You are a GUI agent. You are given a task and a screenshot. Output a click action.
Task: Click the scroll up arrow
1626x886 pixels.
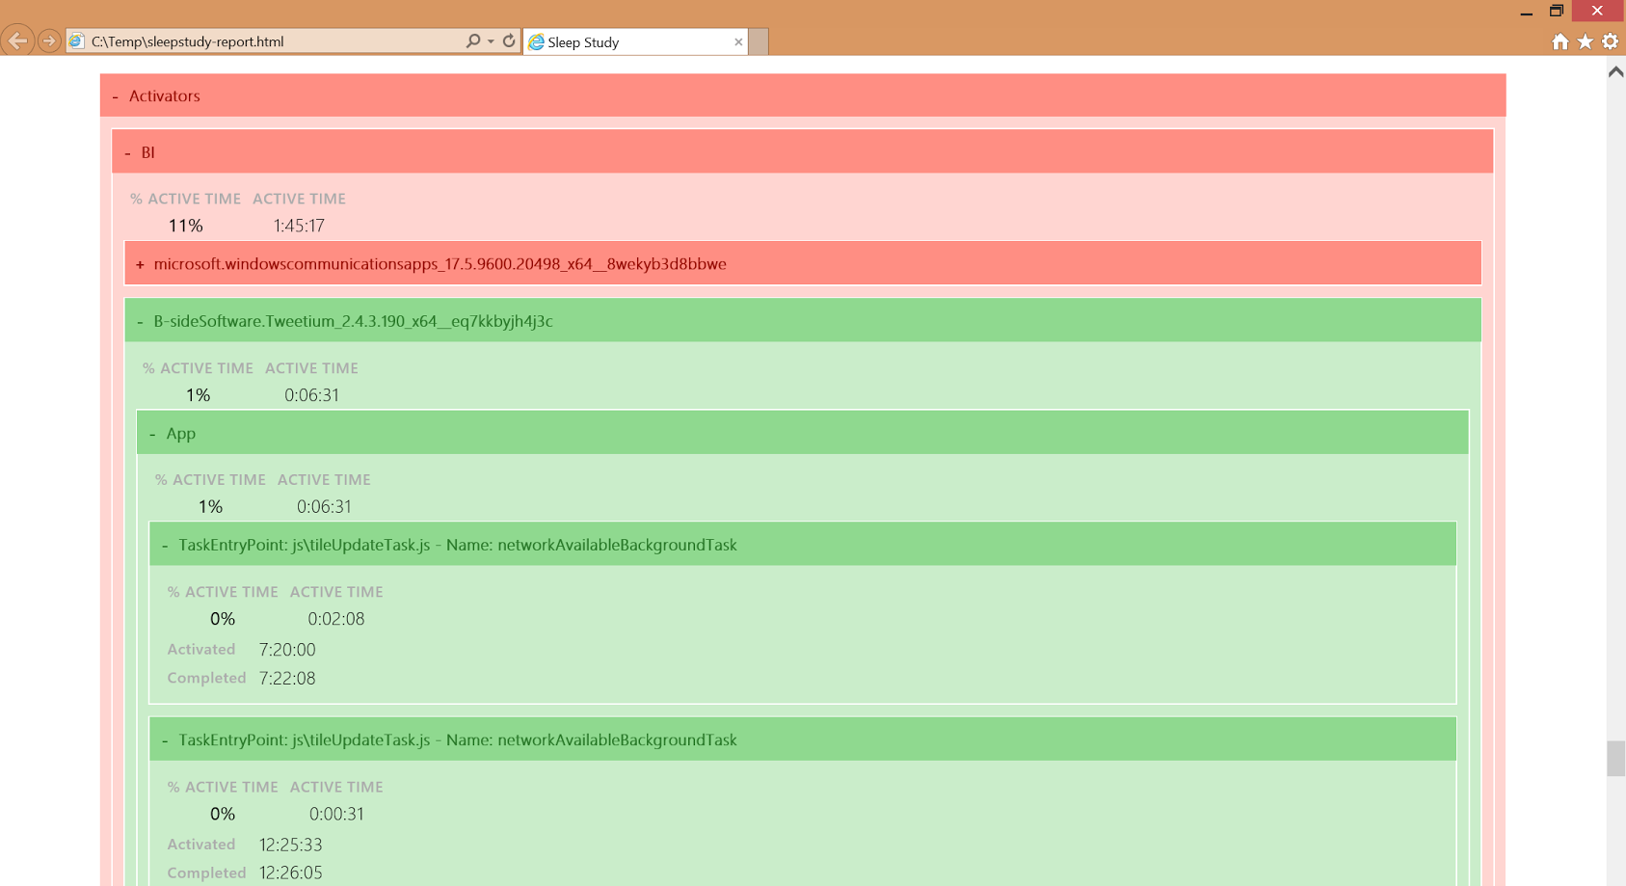(1615, 72)
